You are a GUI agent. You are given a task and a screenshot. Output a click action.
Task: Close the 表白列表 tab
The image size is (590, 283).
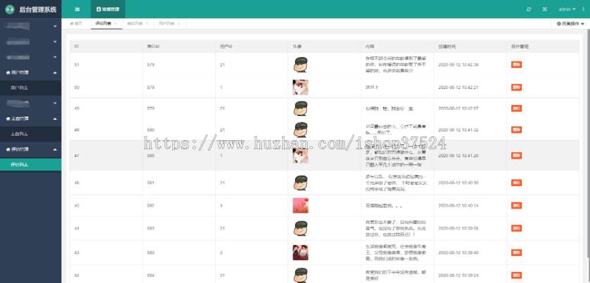[147, 24]
